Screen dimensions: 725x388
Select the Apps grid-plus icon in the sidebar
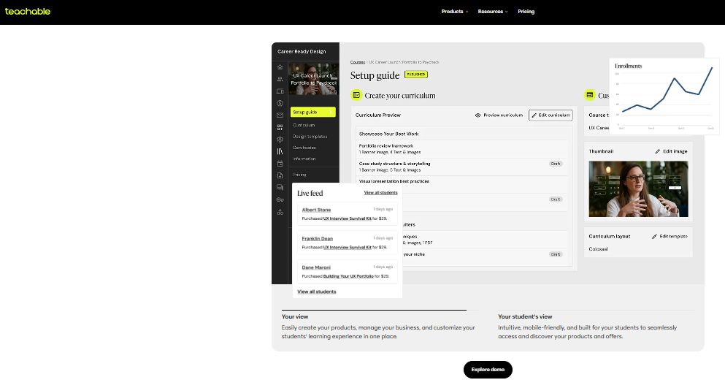click(280, 127)
